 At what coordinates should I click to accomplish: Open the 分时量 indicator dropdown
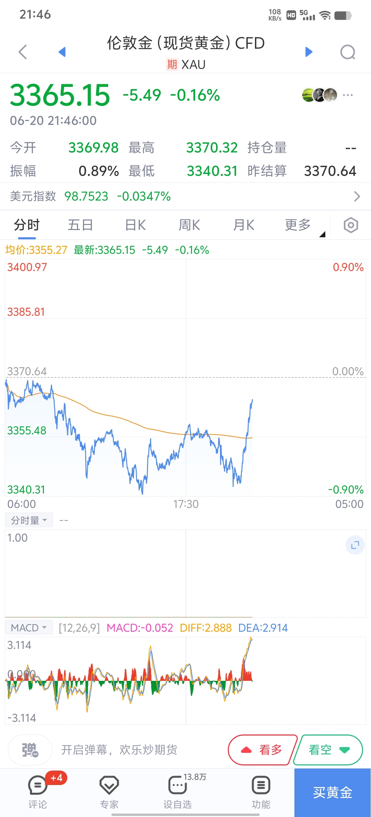tap(29, 520)
